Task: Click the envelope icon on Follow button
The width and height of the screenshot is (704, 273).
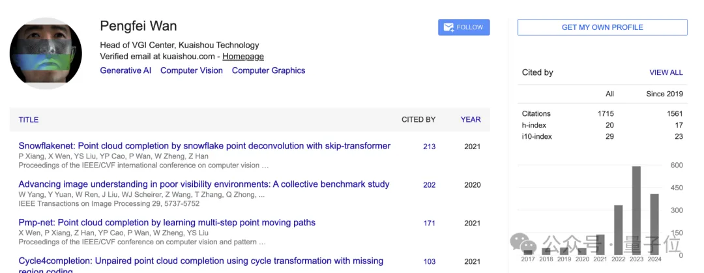Action: [448, 27]
